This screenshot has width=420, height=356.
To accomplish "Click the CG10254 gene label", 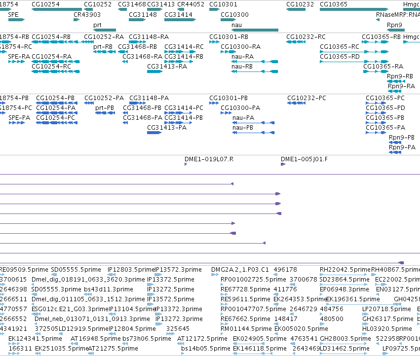I will [x=45, y=4].
